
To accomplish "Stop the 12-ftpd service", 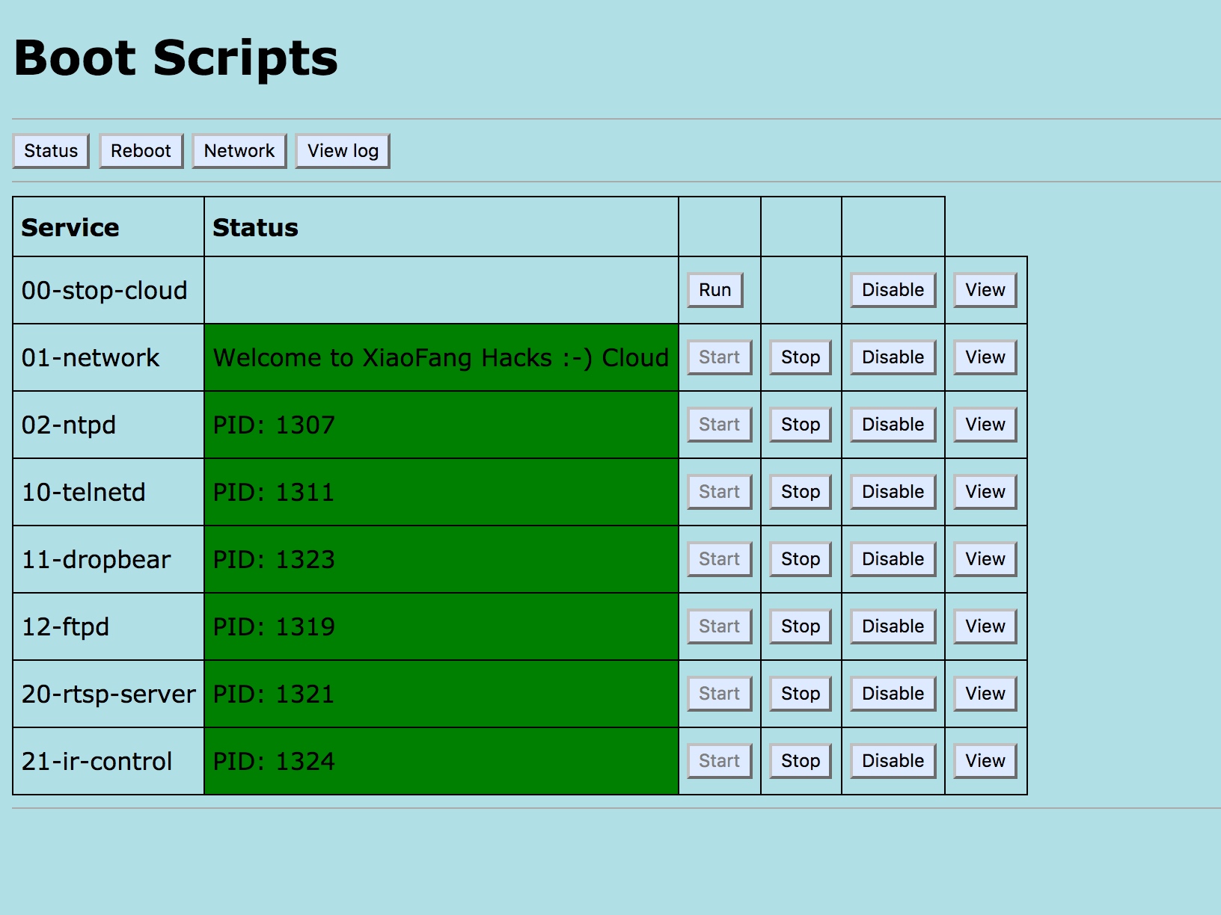I will pos(801,626).
